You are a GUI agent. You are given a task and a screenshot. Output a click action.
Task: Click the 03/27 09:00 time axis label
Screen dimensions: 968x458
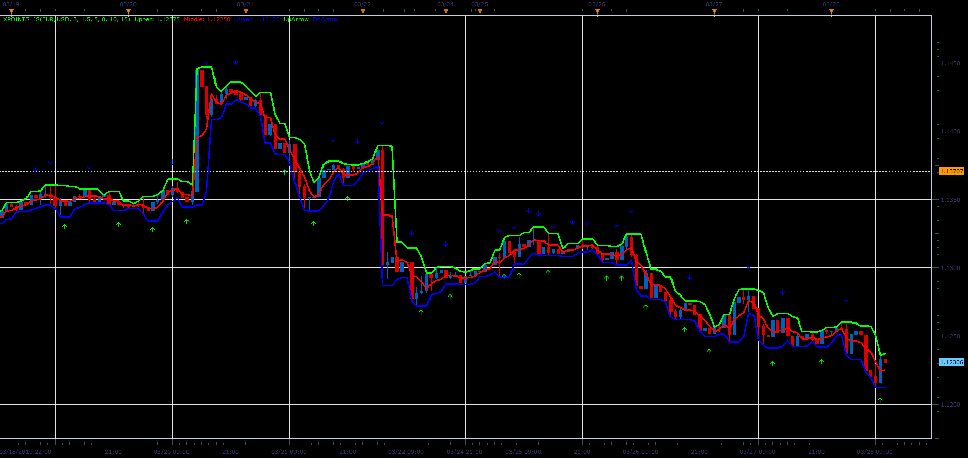tap(758, 452)
